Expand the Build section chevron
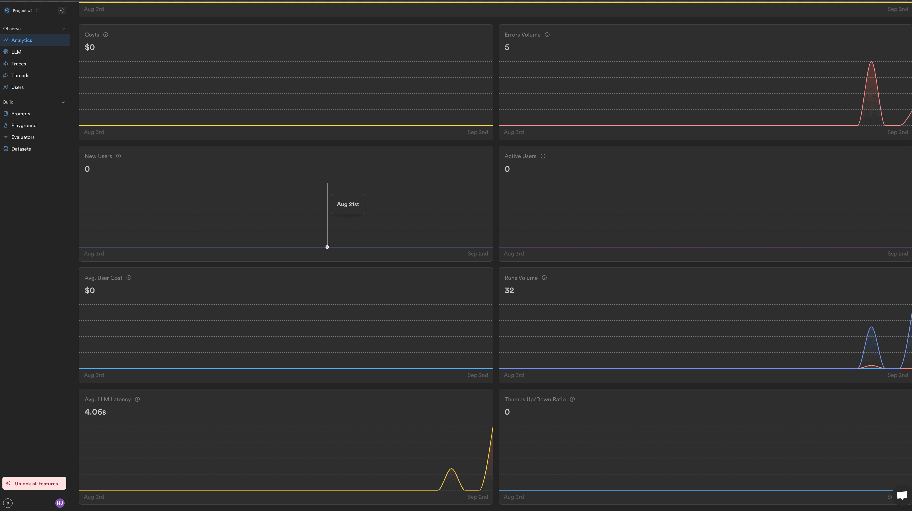The height and width of the screenshot is (511, 912). (63, 102)
